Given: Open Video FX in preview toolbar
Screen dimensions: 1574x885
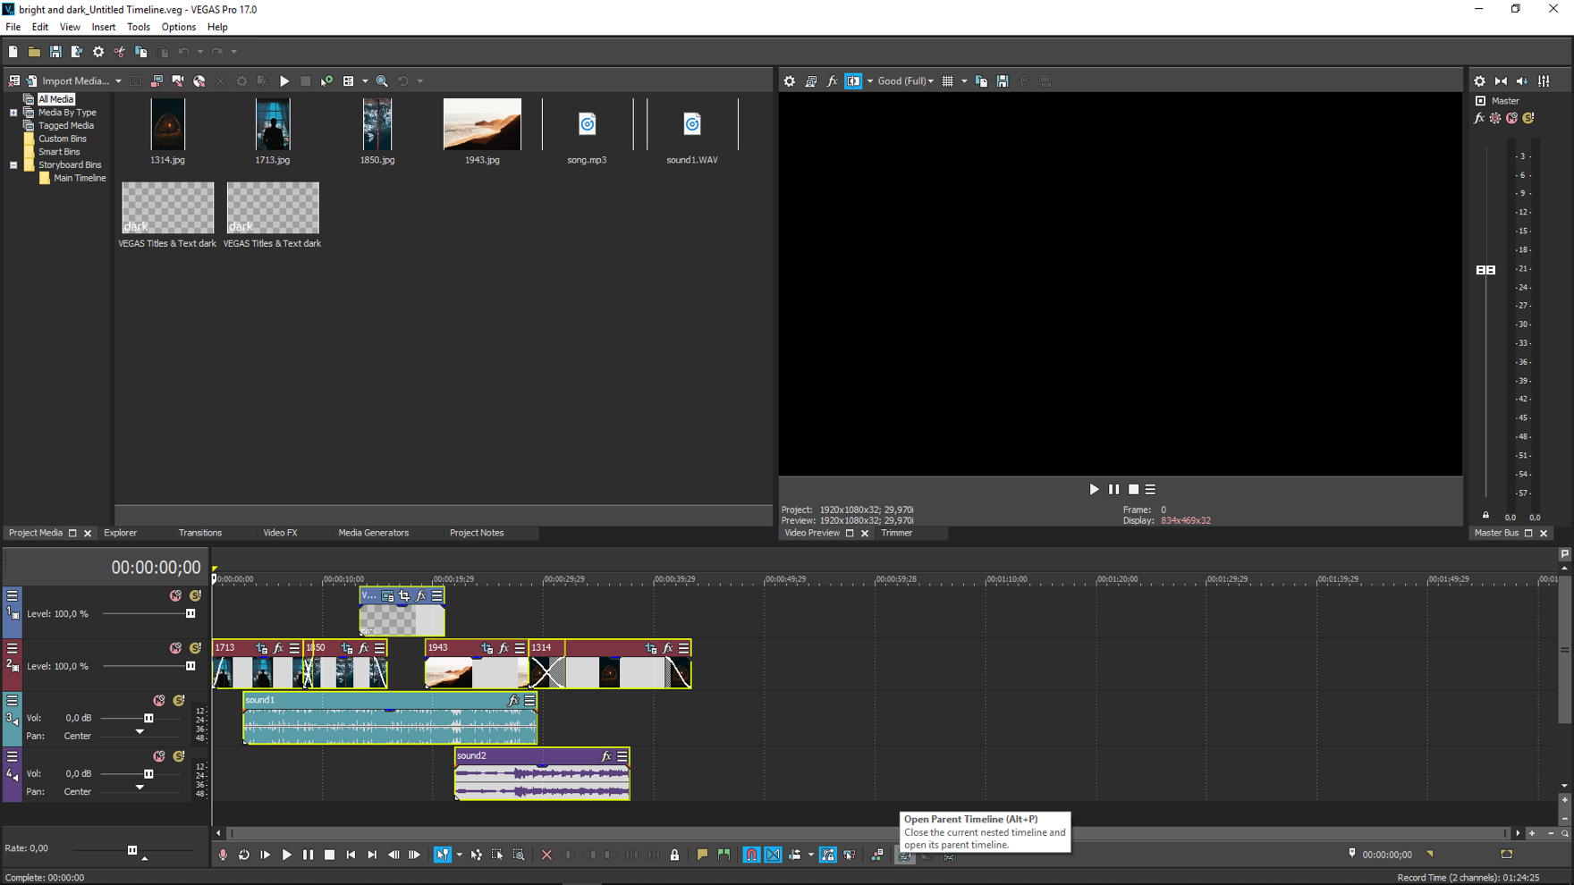Looking at the screenshot, I should pos(832,81).
